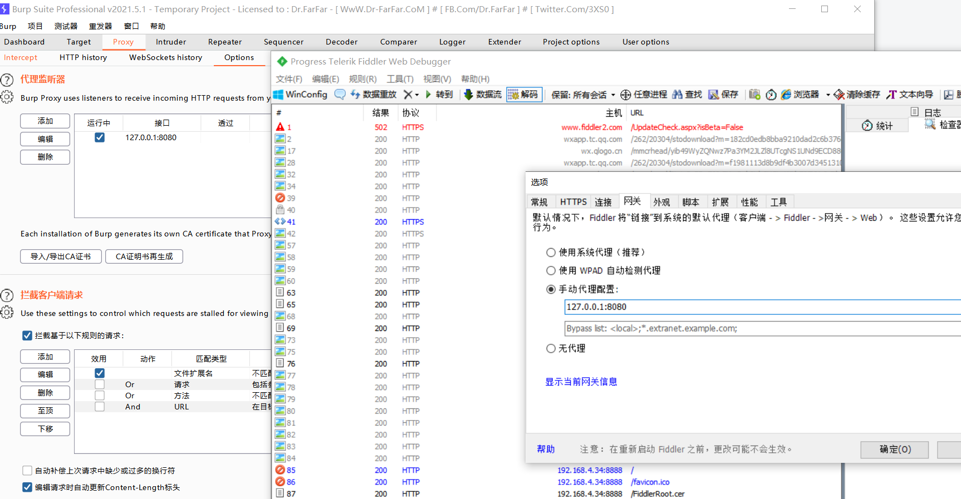This screenshot has height=499, width=961.
Task: Click the 数据重放 replay button
Action: tap(373, 95)
